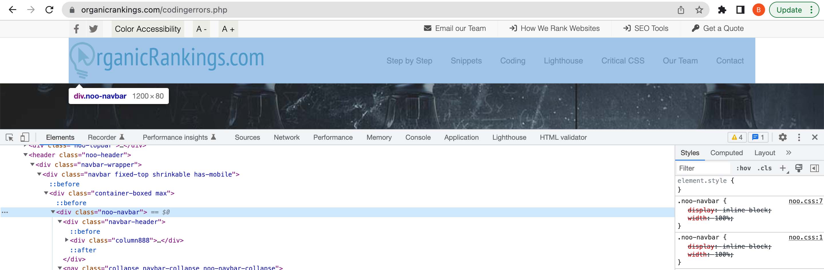The width and height of the screenshot is (824, 270).
Task: Click the browser forward arrow
Action: (31, 10)
